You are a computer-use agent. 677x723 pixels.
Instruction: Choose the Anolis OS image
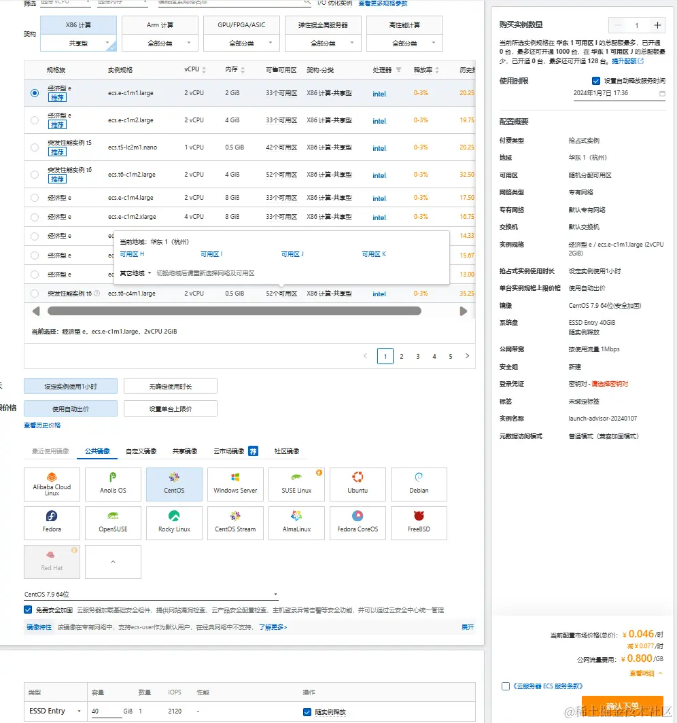tap(113, 484)
